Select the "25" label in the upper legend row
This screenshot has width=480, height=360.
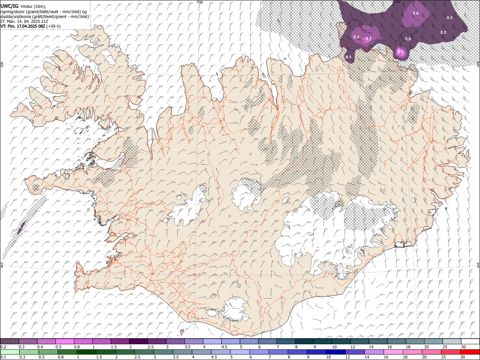tap(445, 346)
